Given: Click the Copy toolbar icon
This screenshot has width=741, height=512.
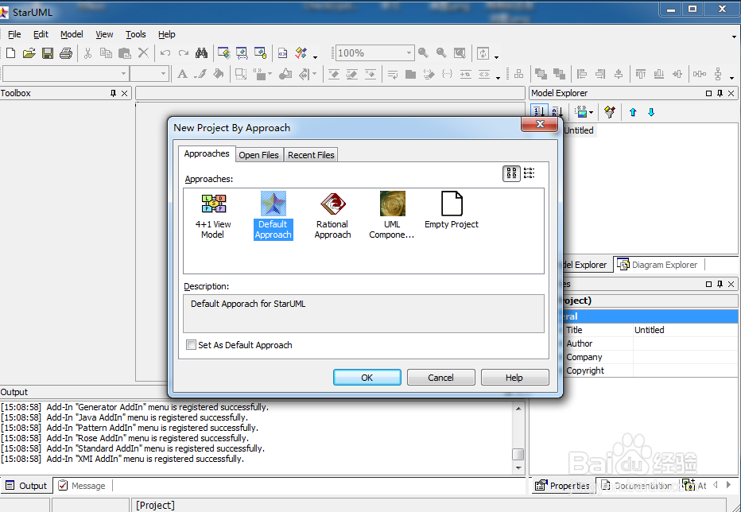Looking at the screenshot, I should [x=107, y=53].
